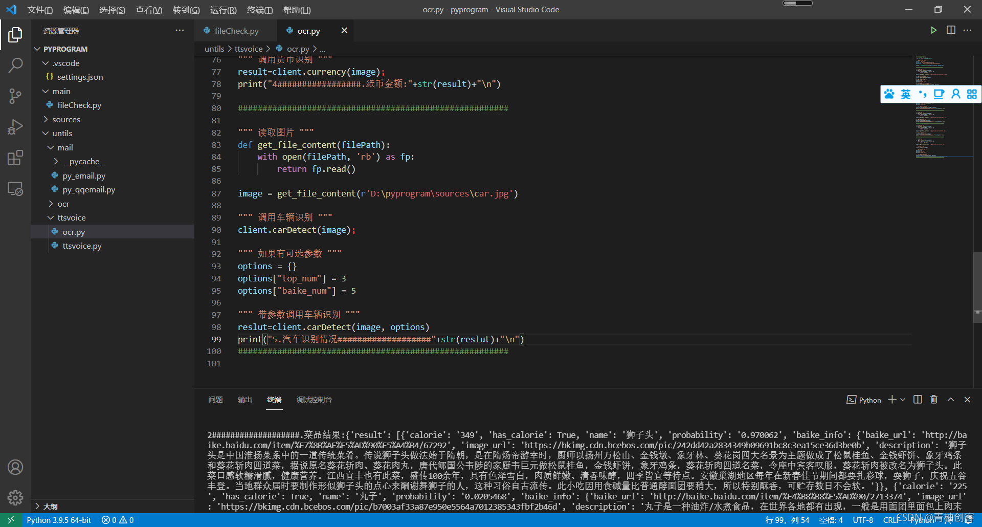Viewport: 982px width, 527px height.
Task: Open IME toolbox grid icon
Action: 972,94
